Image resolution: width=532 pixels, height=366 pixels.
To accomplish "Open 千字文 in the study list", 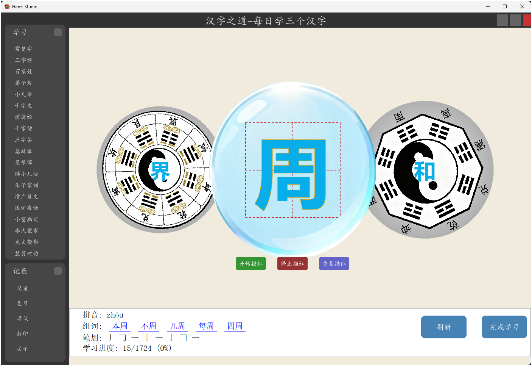I will click(23, 106).
